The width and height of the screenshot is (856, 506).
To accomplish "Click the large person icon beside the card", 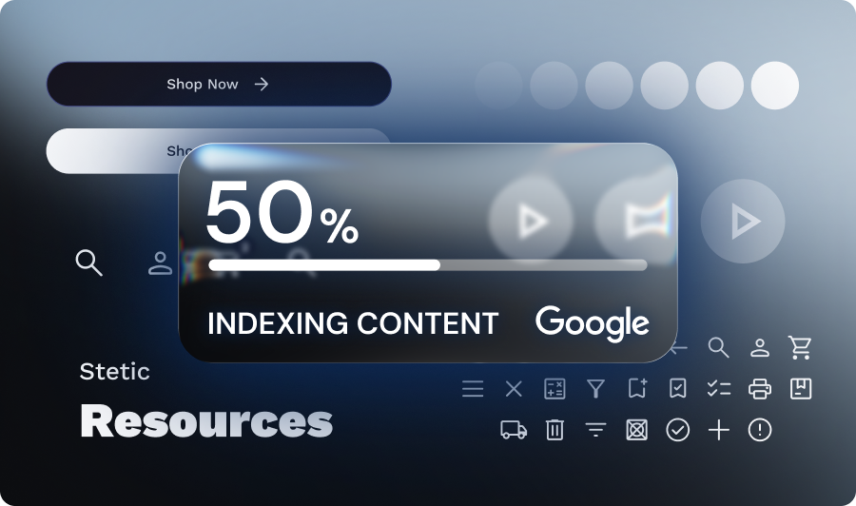I will pos(161,263).
